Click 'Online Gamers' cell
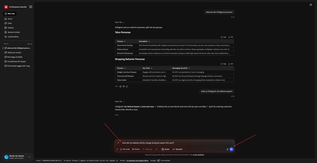This screenshot has height=163, width=317. (x=123, y=49)
